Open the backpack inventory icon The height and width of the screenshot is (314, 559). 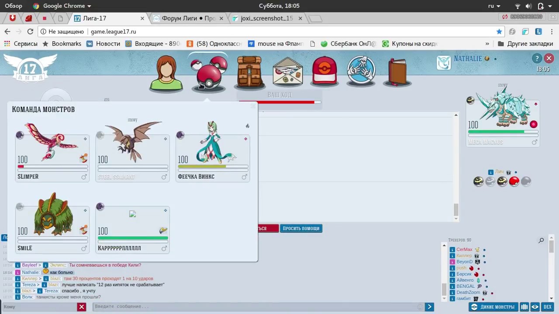coord(249,72)
